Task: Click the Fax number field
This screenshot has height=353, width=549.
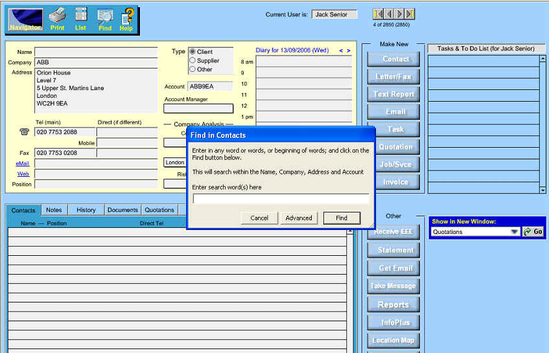Action: 65,153
